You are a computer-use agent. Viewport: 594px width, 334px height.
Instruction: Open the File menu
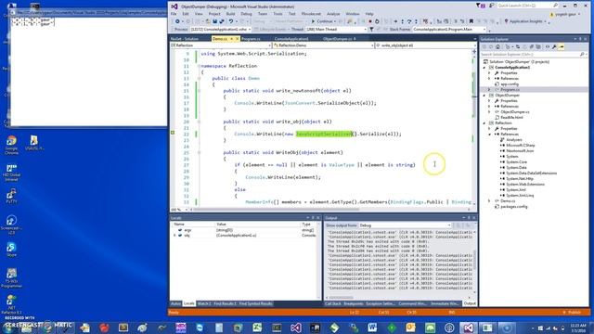coord(174,14)
